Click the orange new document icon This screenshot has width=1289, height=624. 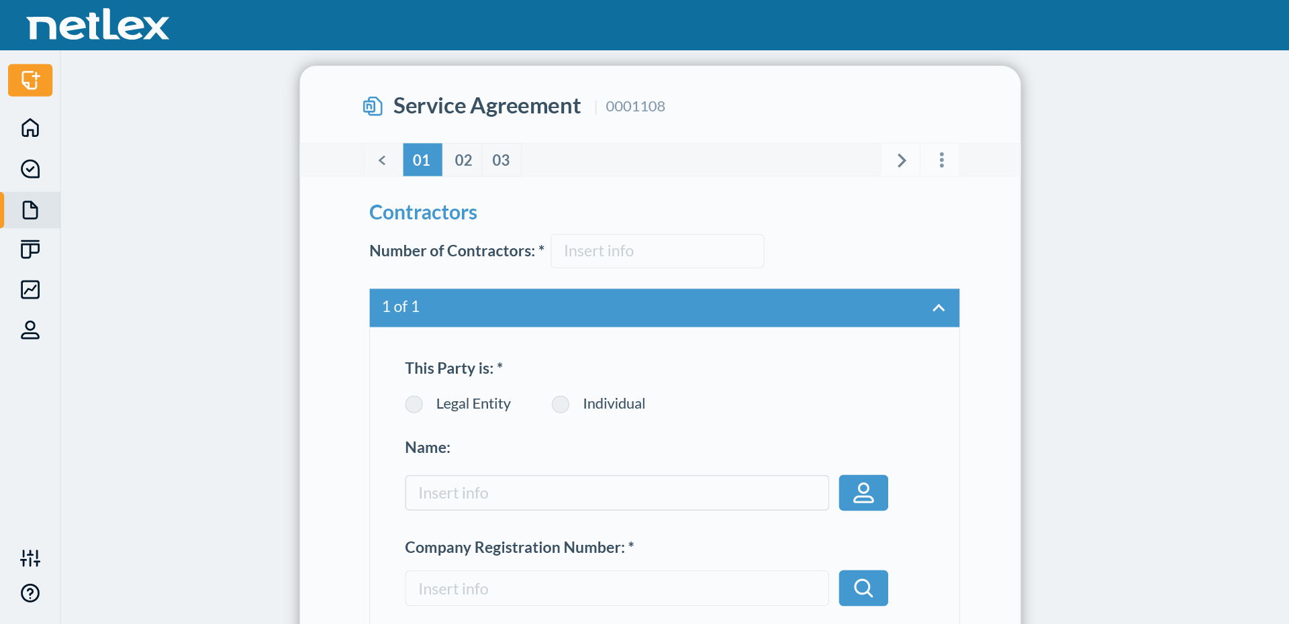30,80
